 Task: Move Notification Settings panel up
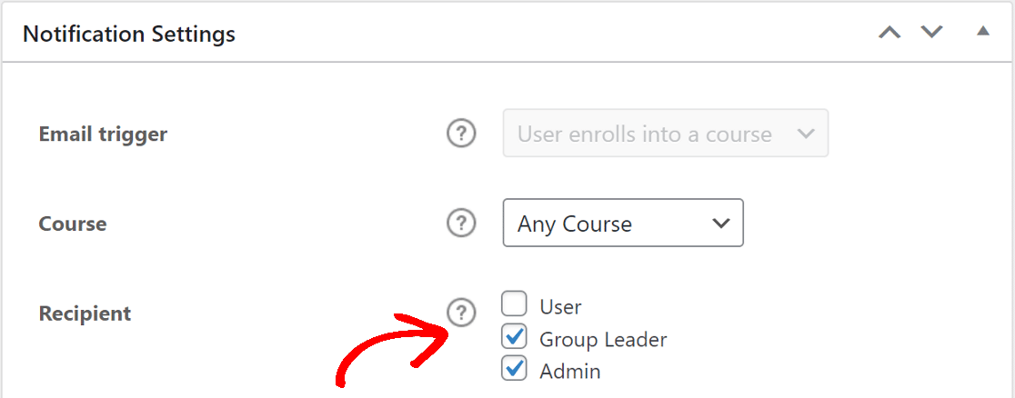click(x=889, y=33)
